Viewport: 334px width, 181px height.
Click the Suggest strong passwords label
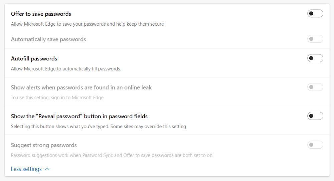click(44, 145)
